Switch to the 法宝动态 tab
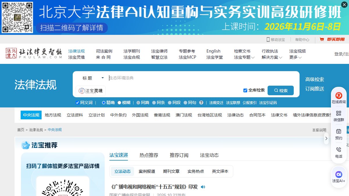This screenshot has width=349, height=196. (209, 155)
